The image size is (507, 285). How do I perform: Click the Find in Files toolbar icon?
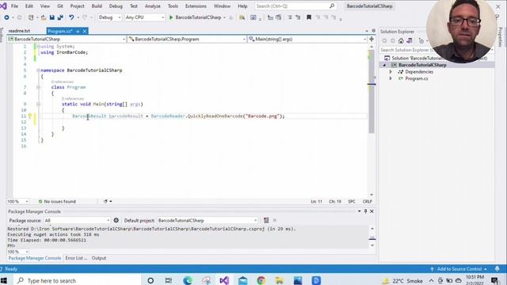(x=242, y=17)
